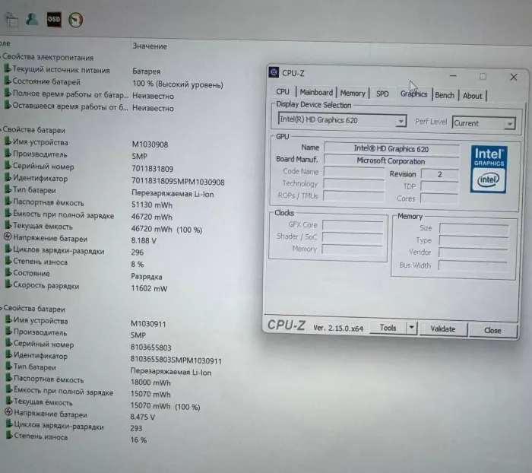
Task: Click the design capacity value 51130 mWh
Action: (x=152, y=205)
